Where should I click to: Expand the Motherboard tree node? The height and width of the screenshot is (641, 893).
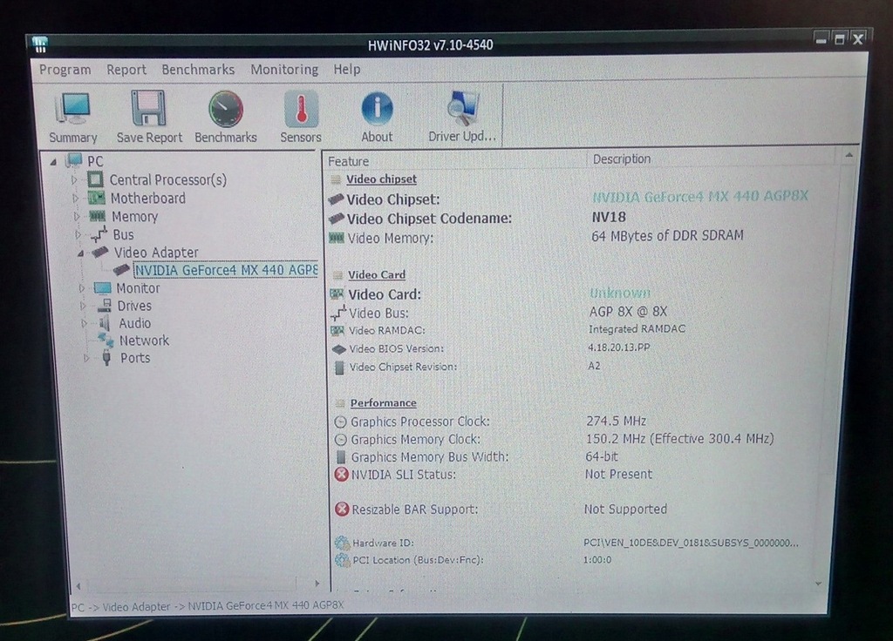click(75, 199)
